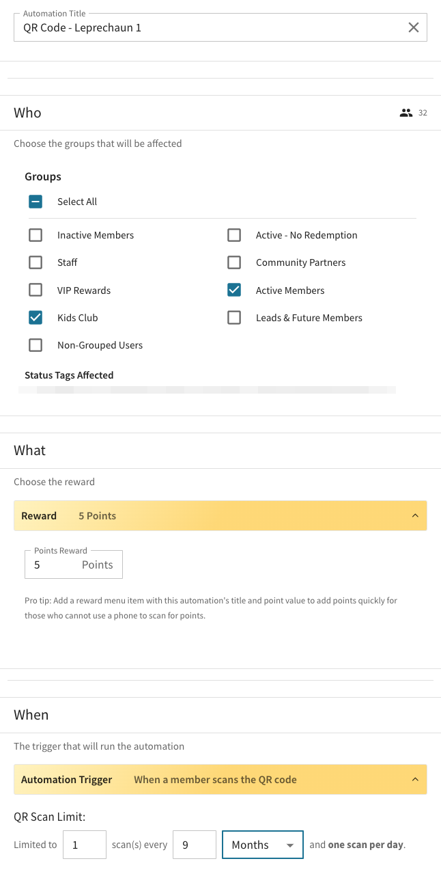This screenshot has height=872, width=441.
Task: Check the Inactive Members group
Action: [x=35, y=235]
